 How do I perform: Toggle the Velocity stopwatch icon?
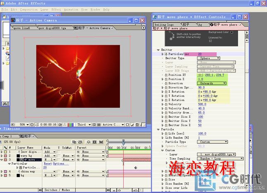coord(166,104)
